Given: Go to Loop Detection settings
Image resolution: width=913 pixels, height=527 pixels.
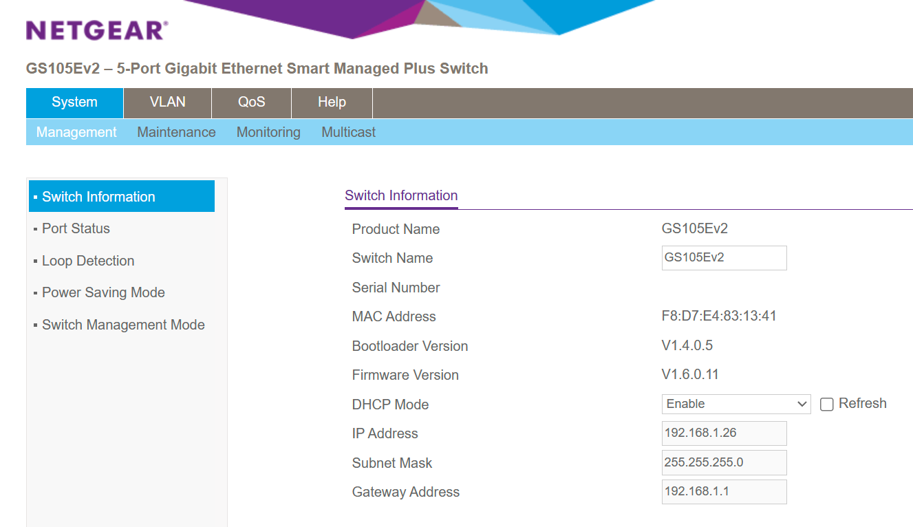Looking at the screenshot, I should pos(88,261).
